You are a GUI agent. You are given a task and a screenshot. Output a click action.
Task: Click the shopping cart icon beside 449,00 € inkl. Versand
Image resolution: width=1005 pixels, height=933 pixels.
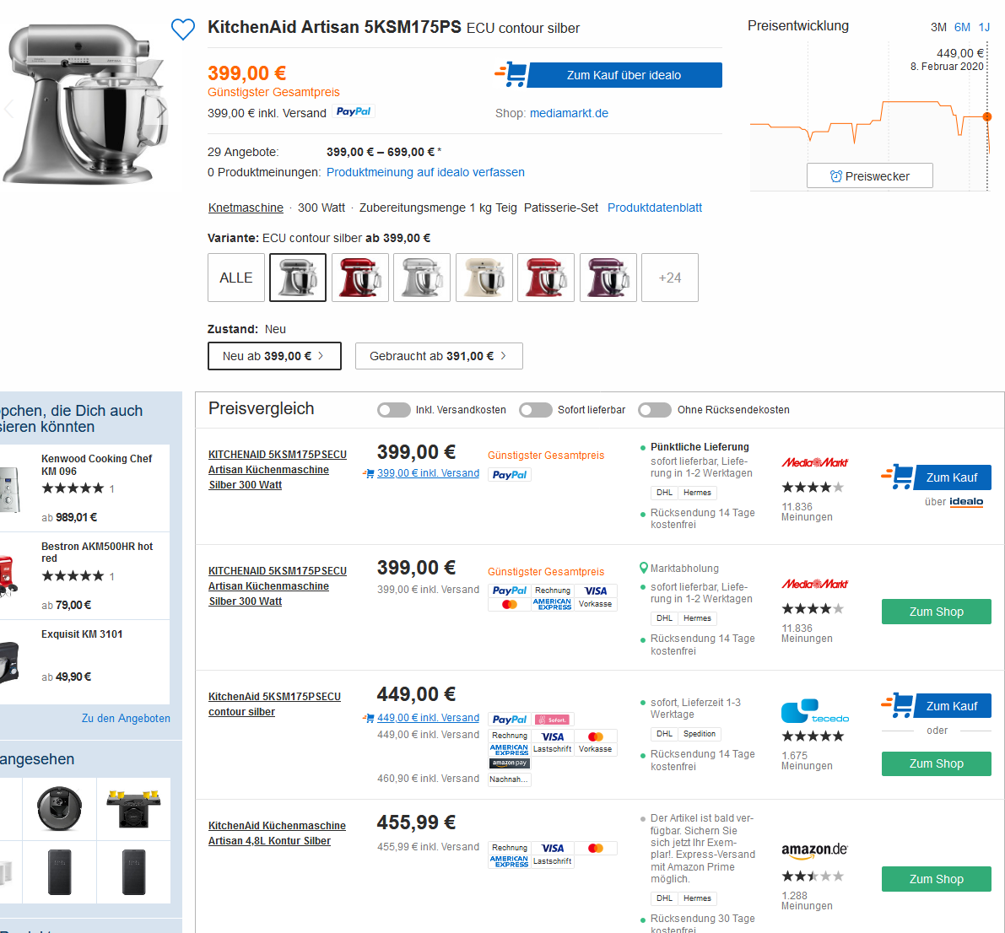pyautogui.click(x=369, y=718)
